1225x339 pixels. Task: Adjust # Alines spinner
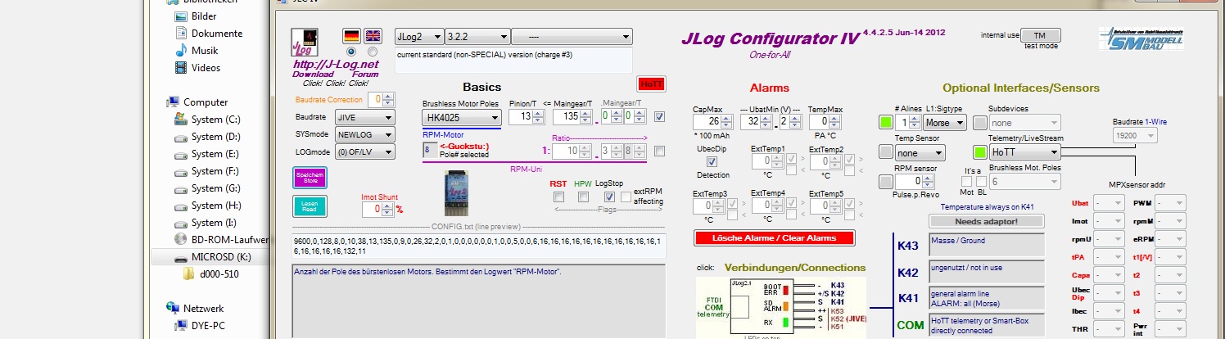point(915,123)
